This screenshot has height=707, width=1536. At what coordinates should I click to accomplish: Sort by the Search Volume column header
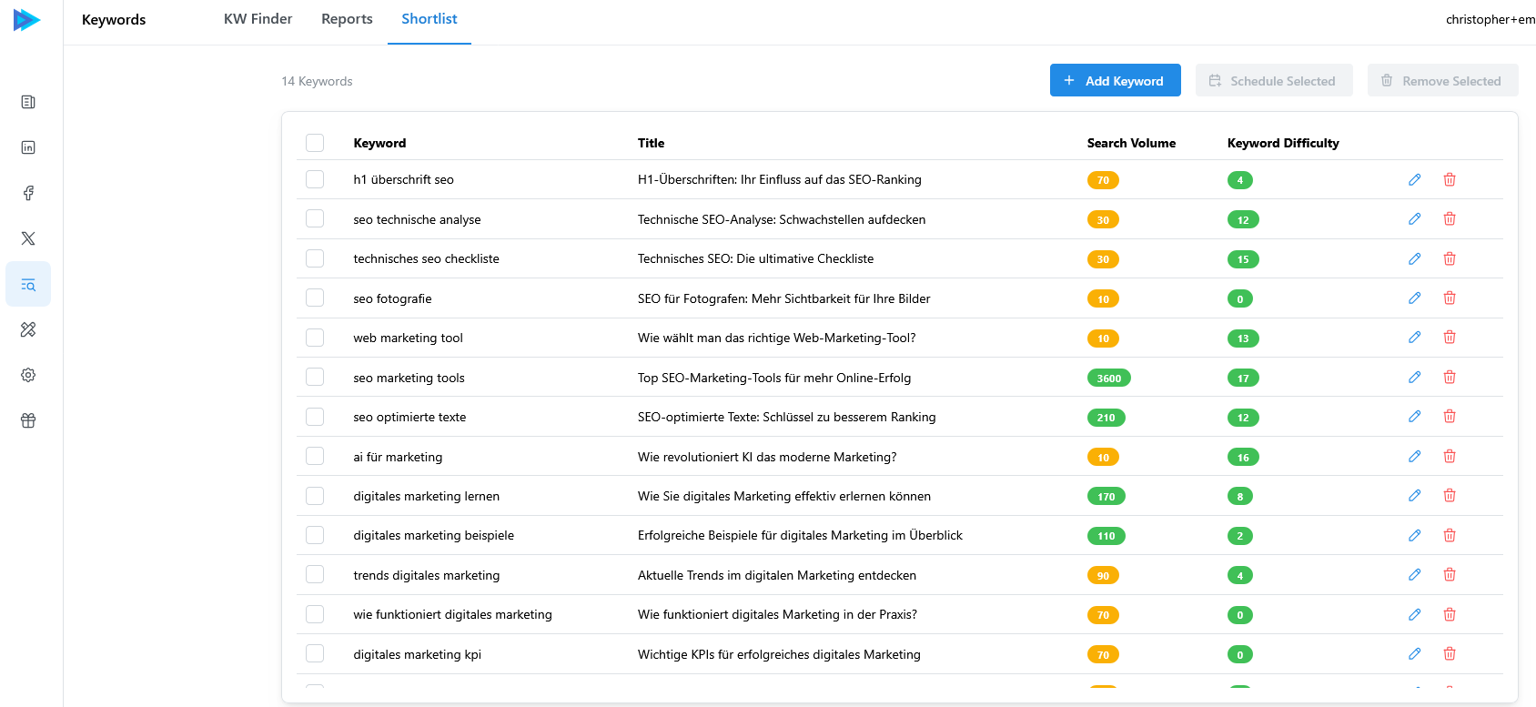pos(1131,143)
